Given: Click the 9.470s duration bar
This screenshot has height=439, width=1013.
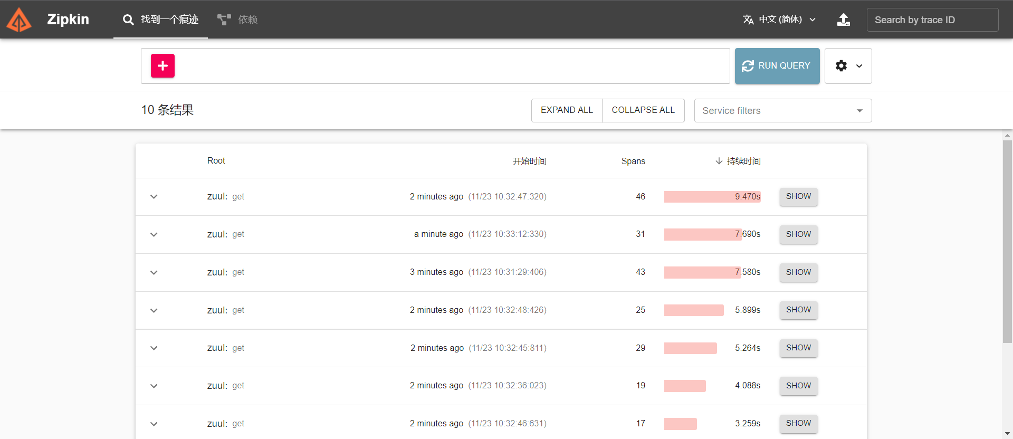Looking at the screenshot, I should tap(712, 197).
